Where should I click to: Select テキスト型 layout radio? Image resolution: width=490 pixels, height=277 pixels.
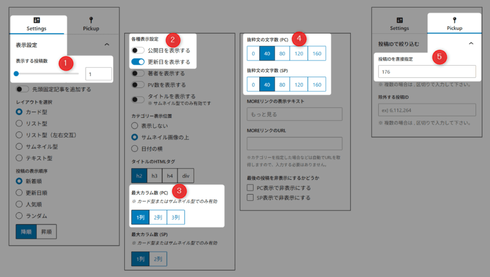click(x=19, y=158)
